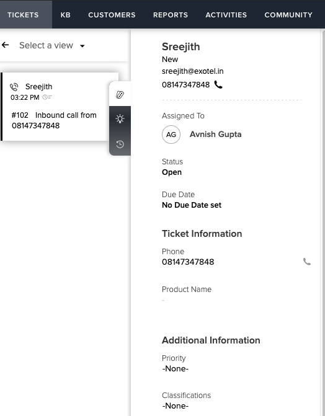The image size is (325, 416).
Task: Call contact via phone icon beside 08147347848
Action: click(x=218, y=85)
